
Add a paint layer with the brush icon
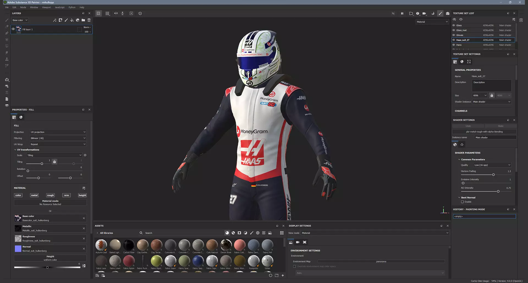(66, 20)
